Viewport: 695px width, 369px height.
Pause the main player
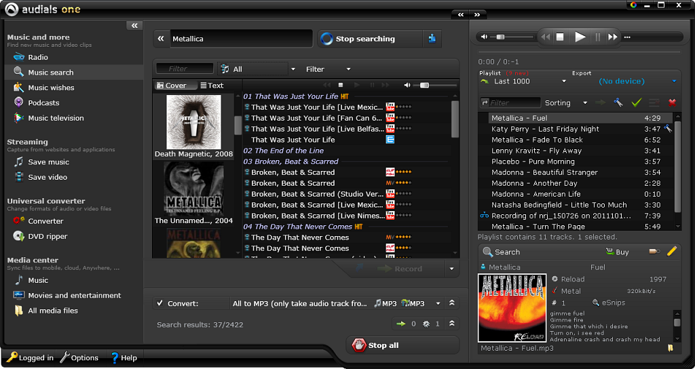(597, 37)
